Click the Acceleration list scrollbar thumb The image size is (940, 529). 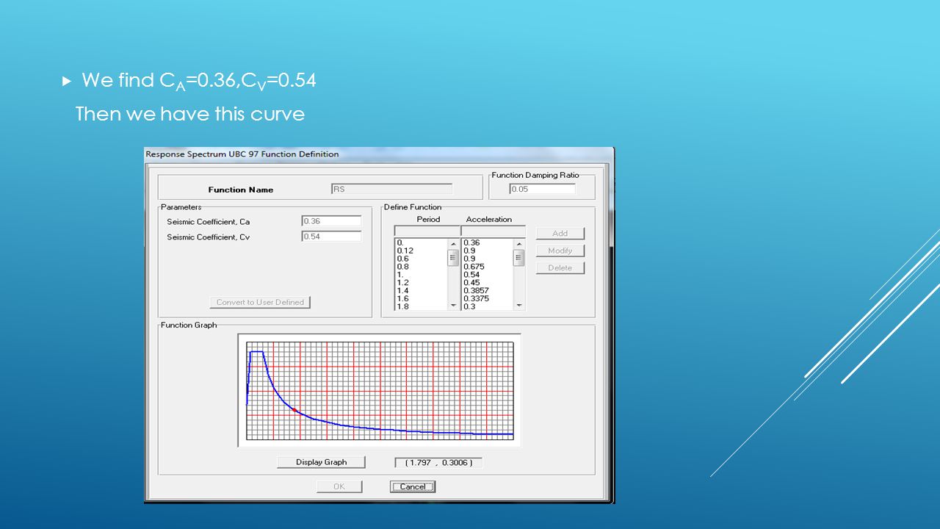click(x=520, y=257)
